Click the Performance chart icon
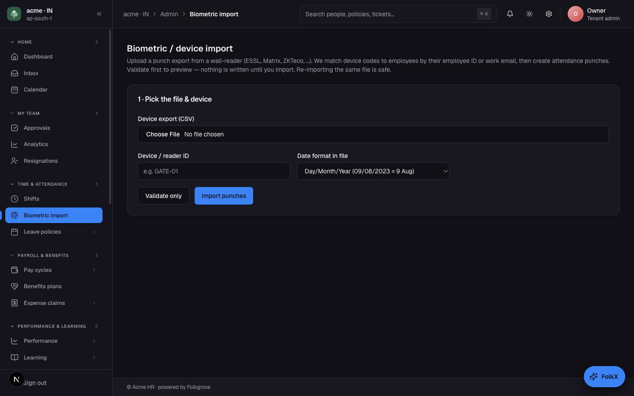634x396 pixels. tap(15, 341)
